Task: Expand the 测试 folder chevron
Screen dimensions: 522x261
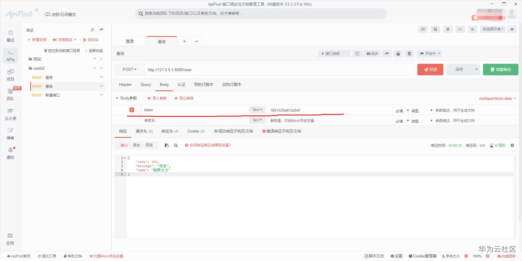Action: (x=101, y=59)
